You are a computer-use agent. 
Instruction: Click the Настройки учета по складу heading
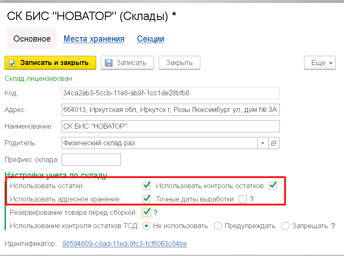pos(56,175)
